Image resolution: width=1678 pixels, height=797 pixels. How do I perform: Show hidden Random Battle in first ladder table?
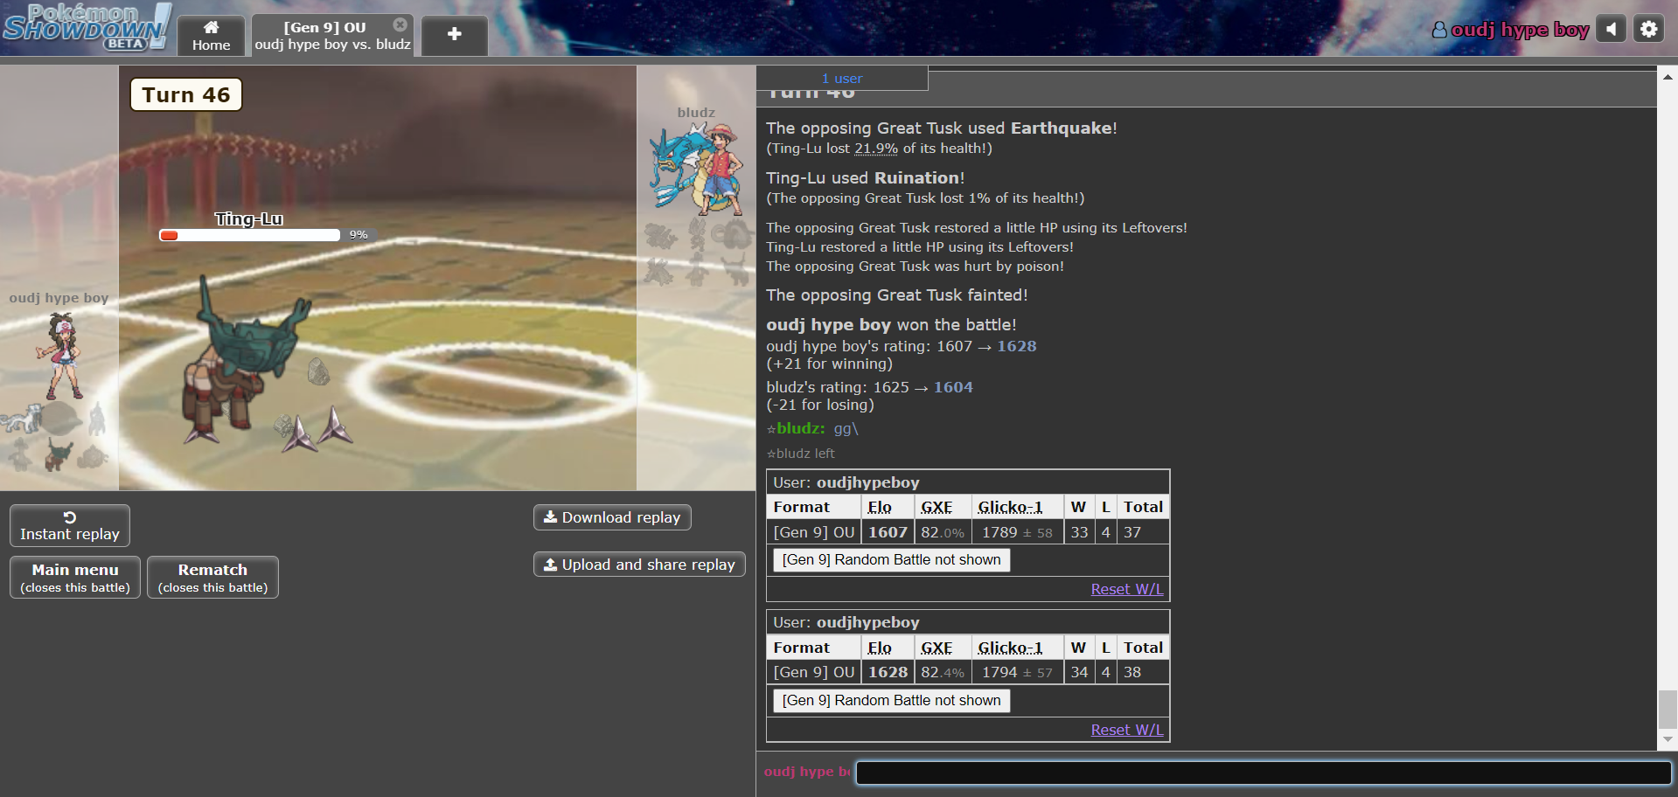tap(891, 560)
